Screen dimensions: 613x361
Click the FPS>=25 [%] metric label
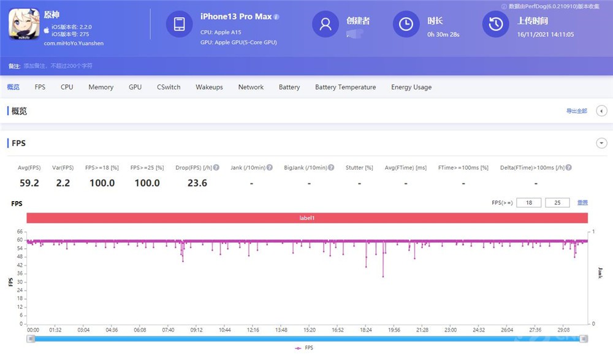coord(147,167)
